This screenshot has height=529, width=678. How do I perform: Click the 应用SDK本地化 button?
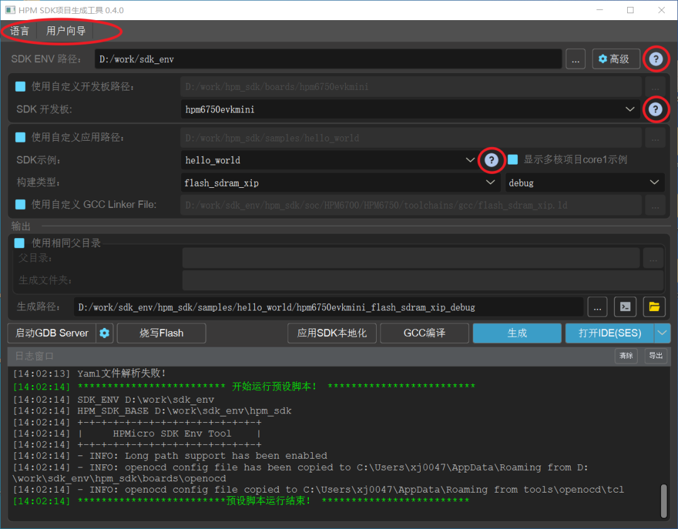click(x=331, y=333)
